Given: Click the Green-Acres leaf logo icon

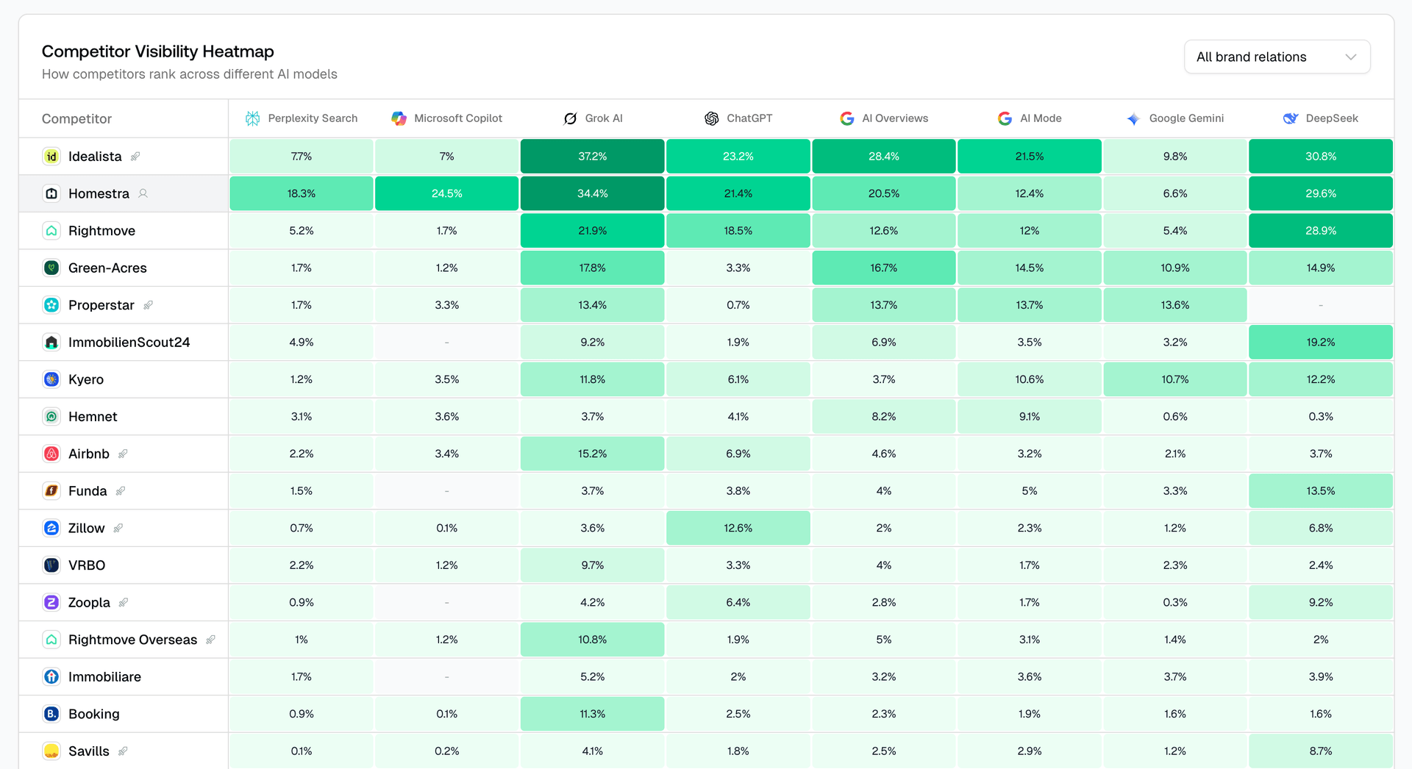Looking at the screenshot, I should tap(51, 268).
